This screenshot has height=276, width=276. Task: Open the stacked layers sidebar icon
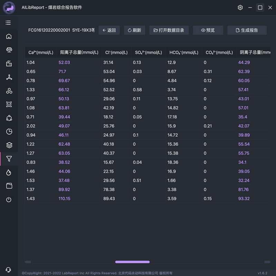click(x=9, y=145)
